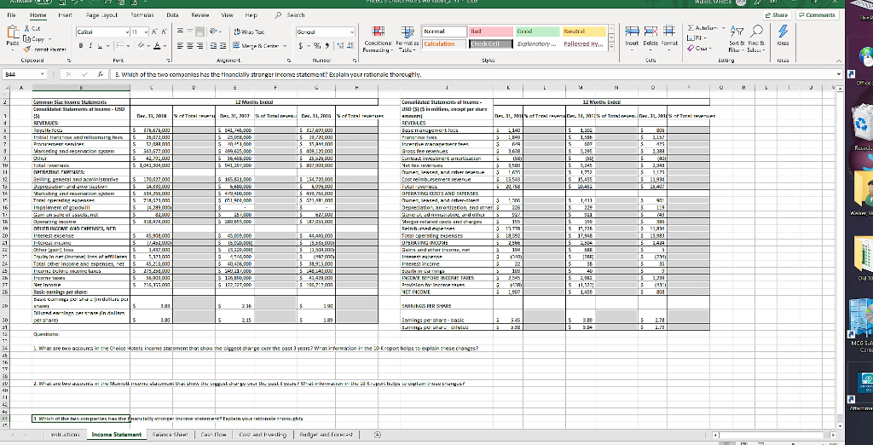The height and width of the screenshot is (445, 873).
Task: Apply the Calculation cell style
Action: (444, 44)
